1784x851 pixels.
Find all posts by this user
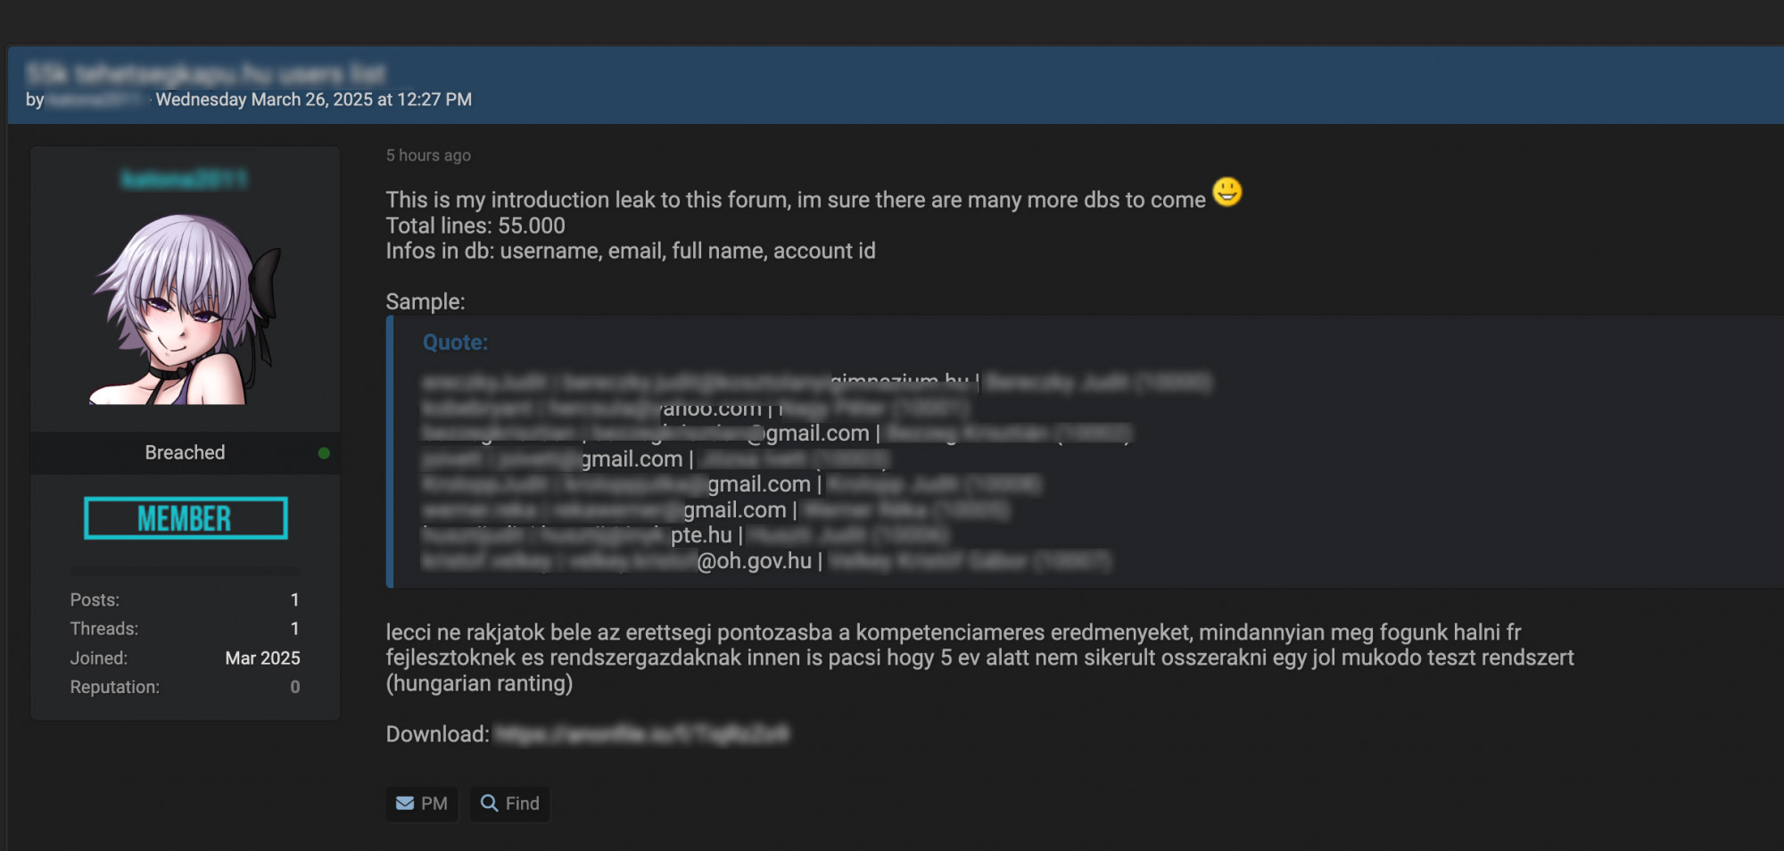(x=510, y=804)
